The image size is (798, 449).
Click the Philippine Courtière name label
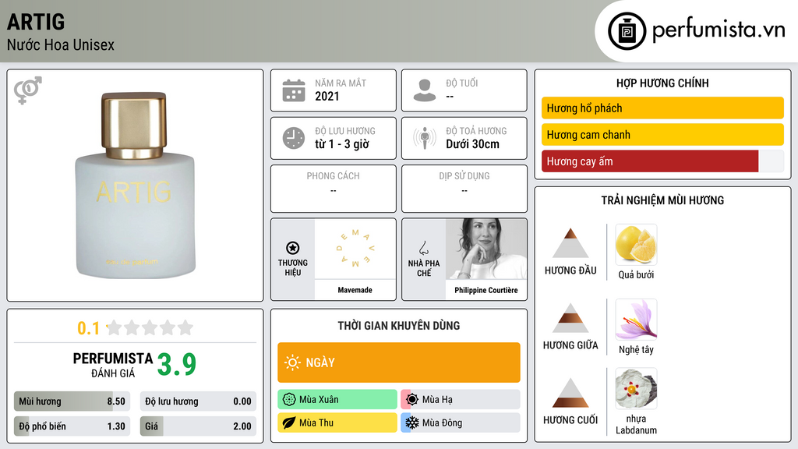tap(486, 290)
